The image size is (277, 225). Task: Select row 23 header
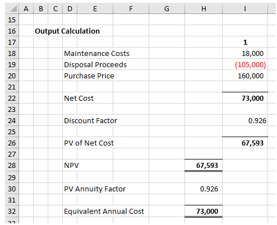point(12,109)
